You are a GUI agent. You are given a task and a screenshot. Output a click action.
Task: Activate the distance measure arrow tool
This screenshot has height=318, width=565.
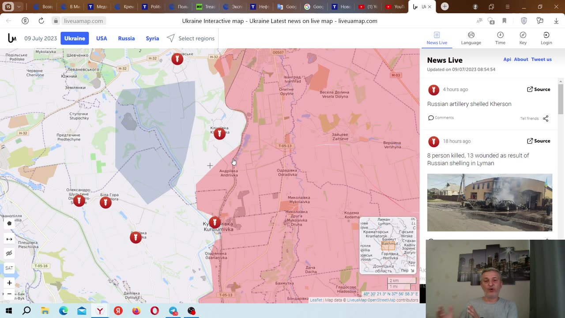[x=9, y=239]
